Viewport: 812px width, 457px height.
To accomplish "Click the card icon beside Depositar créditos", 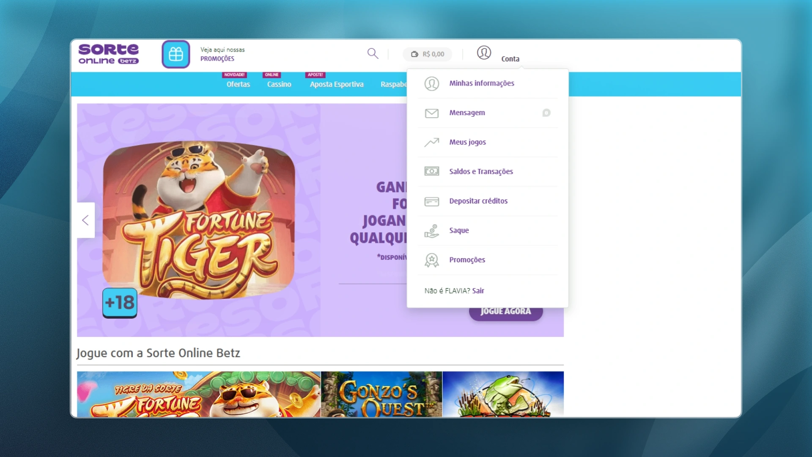I will coord(431,201).
